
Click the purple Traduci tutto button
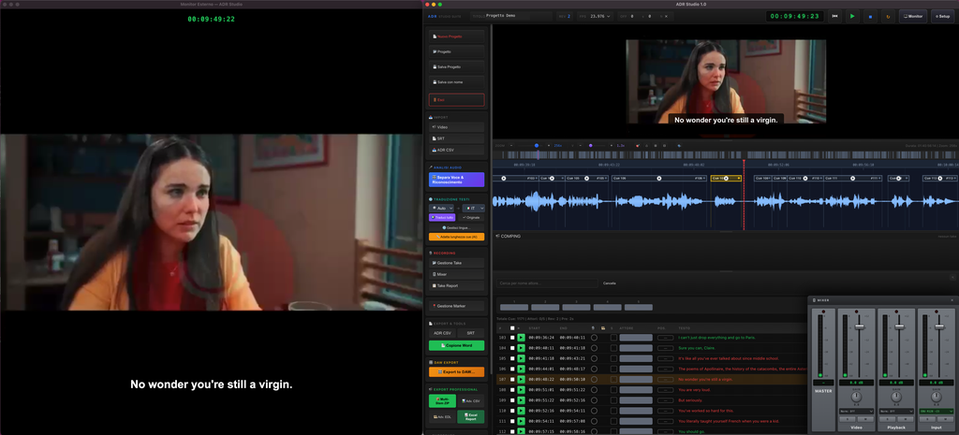(442, 217)
